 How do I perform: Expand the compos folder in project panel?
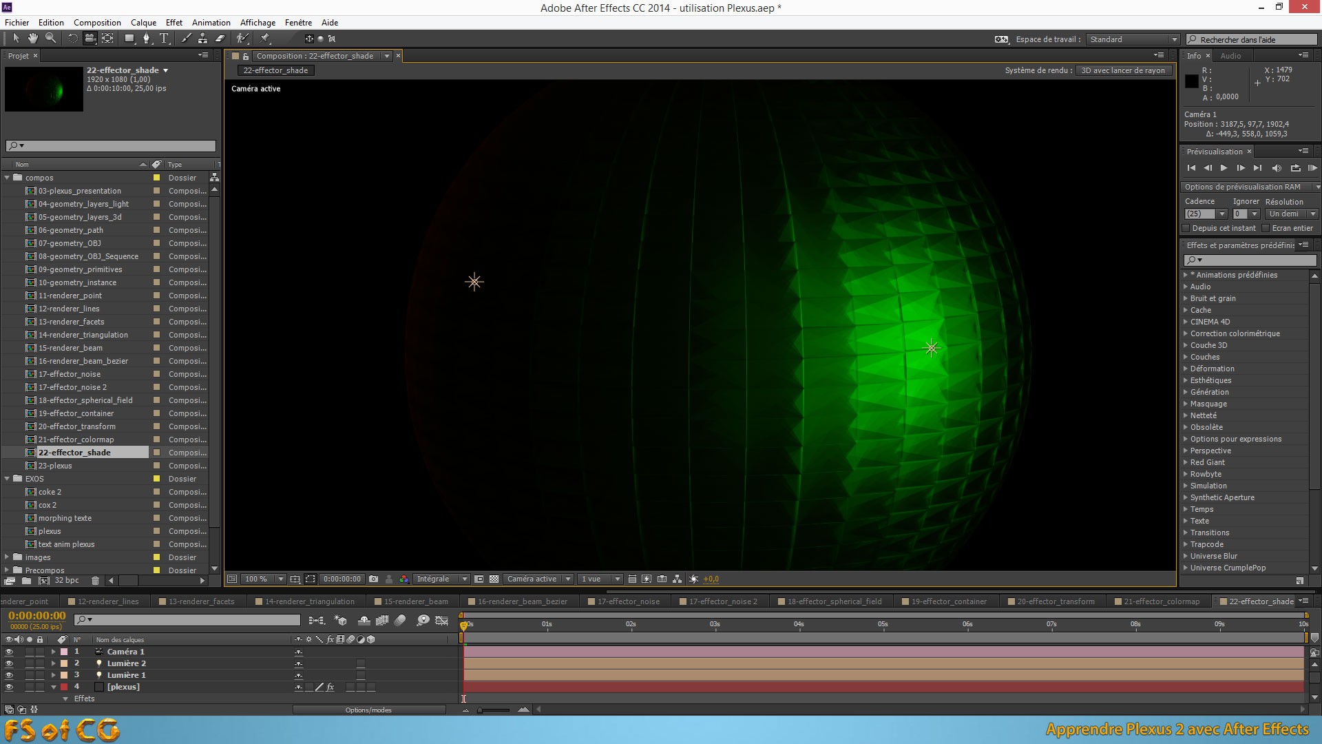[9, 177]
